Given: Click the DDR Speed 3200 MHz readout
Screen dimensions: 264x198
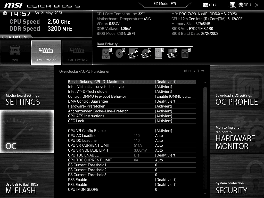Looking at the screenshot, I should (41, 29).
